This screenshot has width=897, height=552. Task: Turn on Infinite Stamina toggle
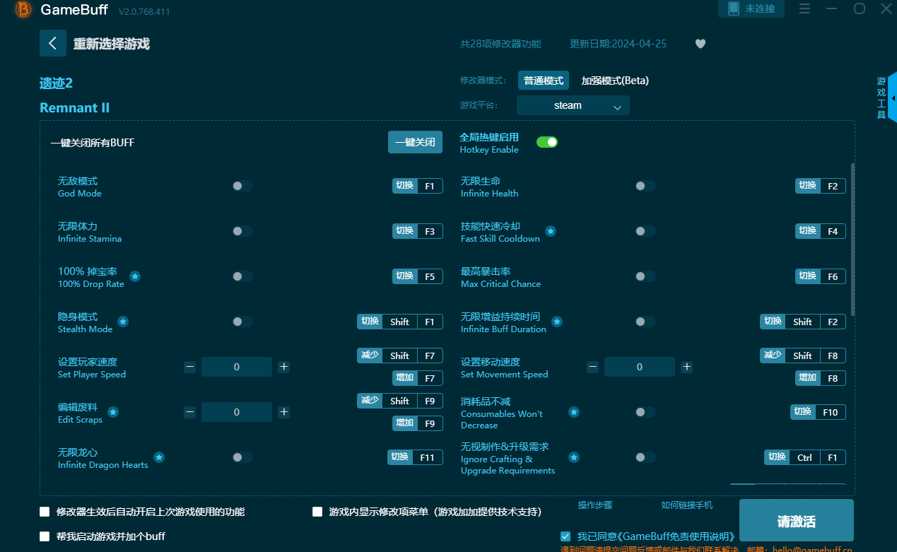242,231
